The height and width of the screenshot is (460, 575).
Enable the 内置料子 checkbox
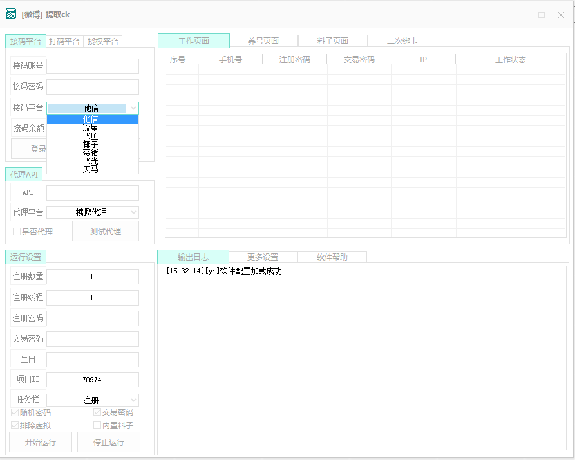(x=97, y=425)
